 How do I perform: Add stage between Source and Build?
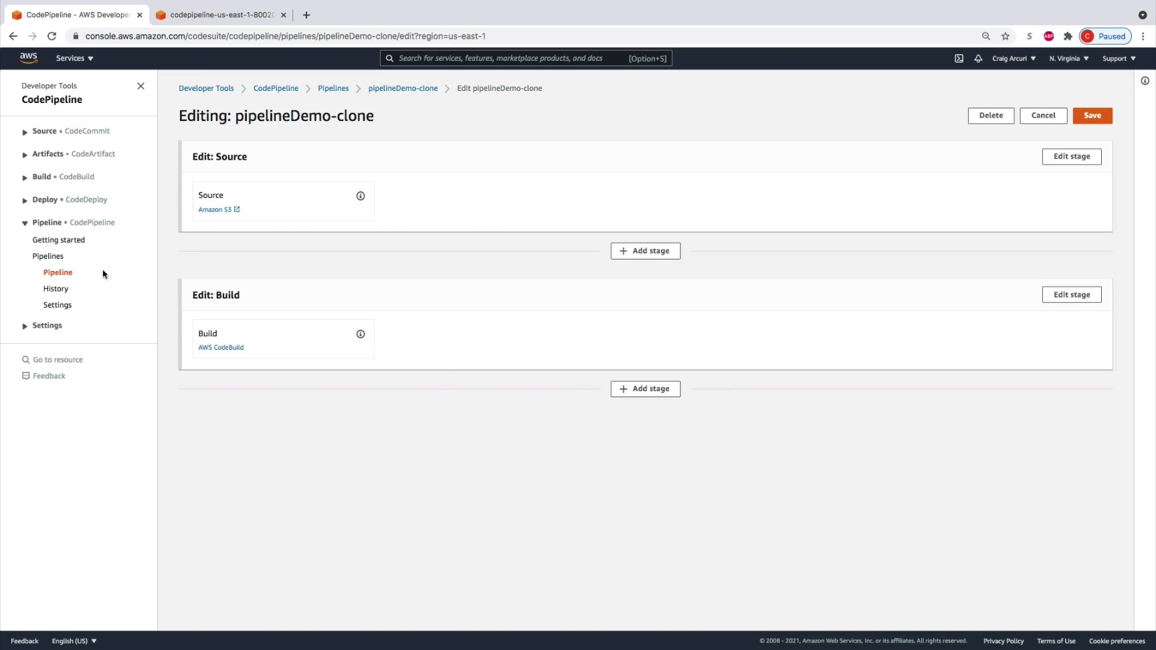646,251
